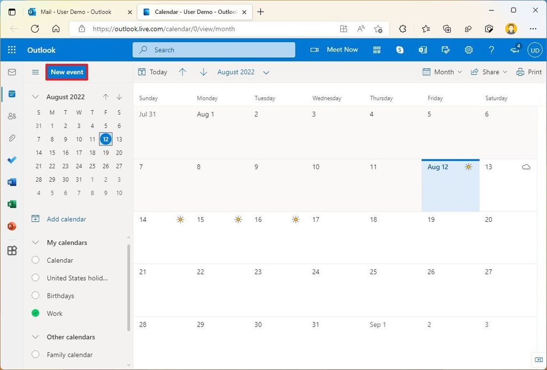Select Sep 1 in the month grid
The width and height of the screenshot is (547, 370).
[393, 343]
